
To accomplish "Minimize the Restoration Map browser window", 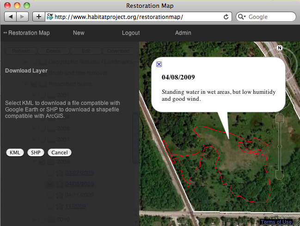I will [17, 6].
